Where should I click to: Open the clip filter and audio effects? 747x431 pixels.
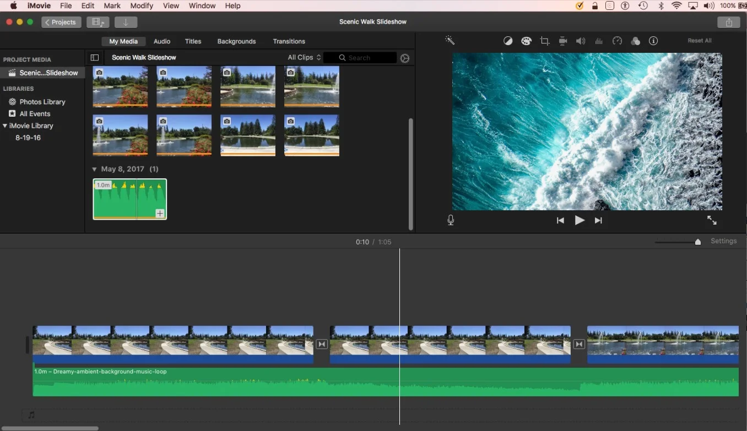(635, 41)
